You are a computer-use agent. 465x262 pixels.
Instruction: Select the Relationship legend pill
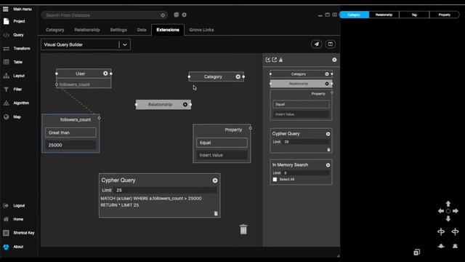coord(384,15)
